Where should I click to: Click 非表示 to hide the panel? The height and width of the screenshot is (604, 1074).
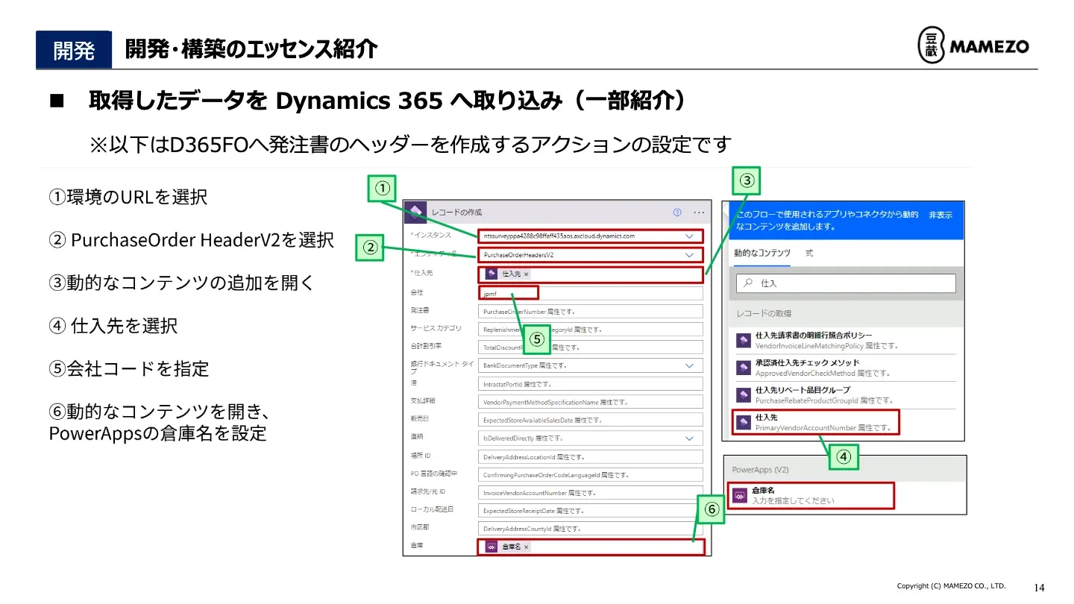[940, 215]
